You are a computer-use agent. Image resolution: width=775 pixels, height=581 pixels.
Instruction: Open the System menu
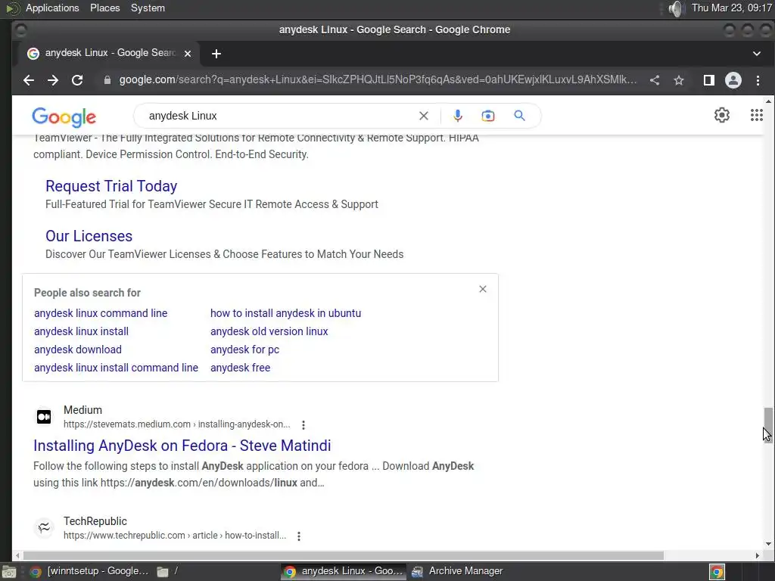point(148,8)
